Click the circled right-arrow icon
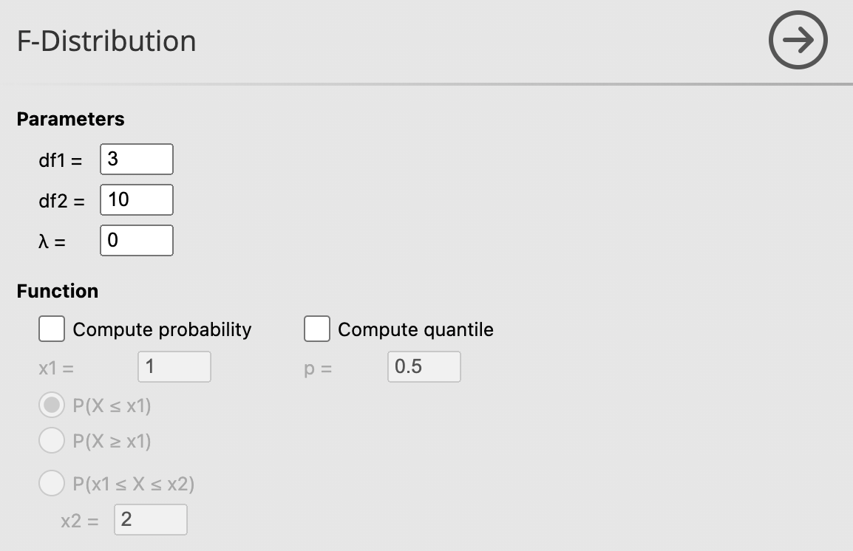This screenshot has width=853, height=551. (798, 41)
